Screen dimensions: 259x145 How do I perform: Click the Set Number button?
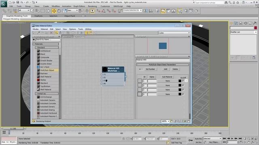coord(150,69)
